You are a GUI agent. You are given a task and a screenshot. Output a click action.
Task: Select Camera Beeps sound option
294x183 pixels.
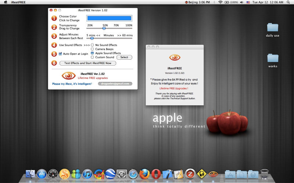point(92,49)
